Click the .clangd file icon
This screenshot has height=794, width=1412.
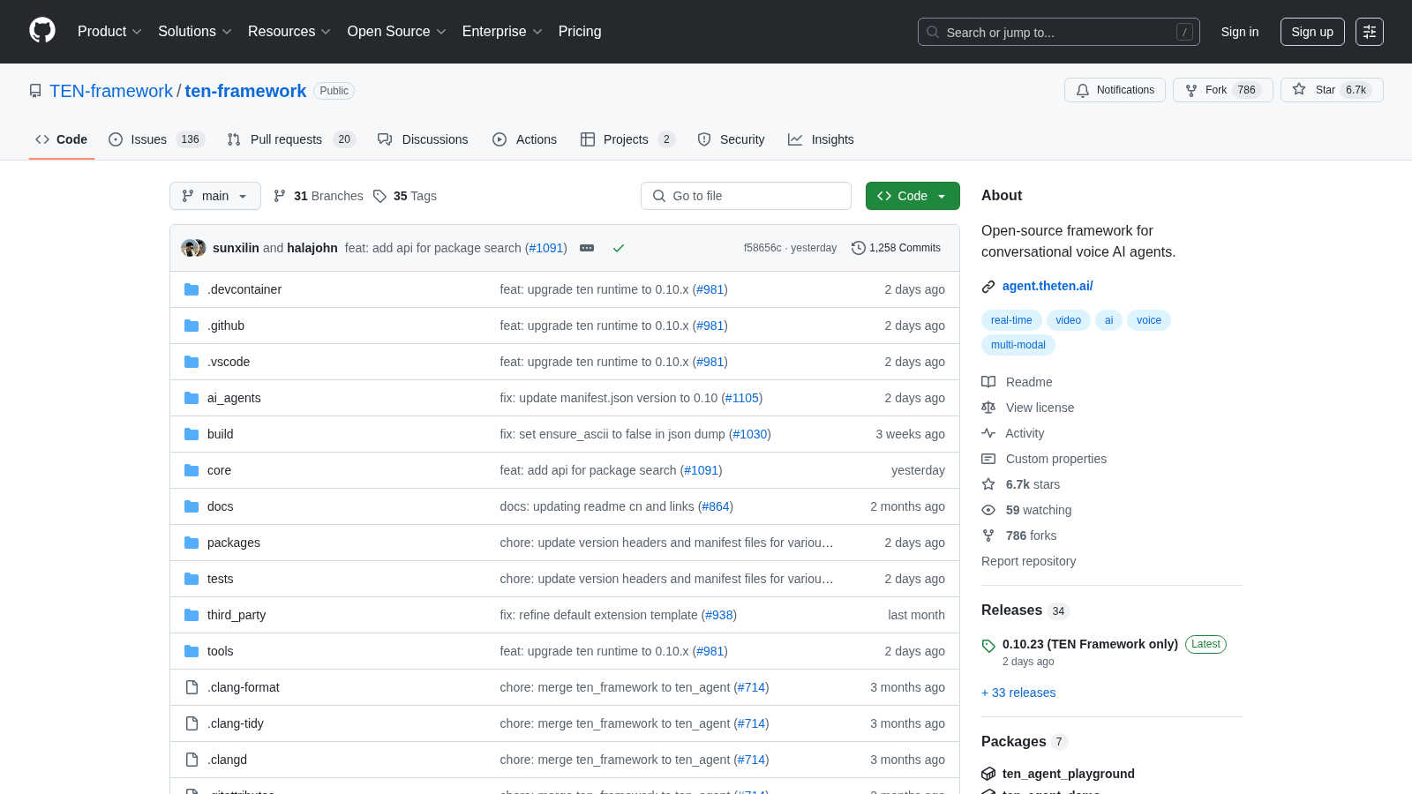click(192, 760)
